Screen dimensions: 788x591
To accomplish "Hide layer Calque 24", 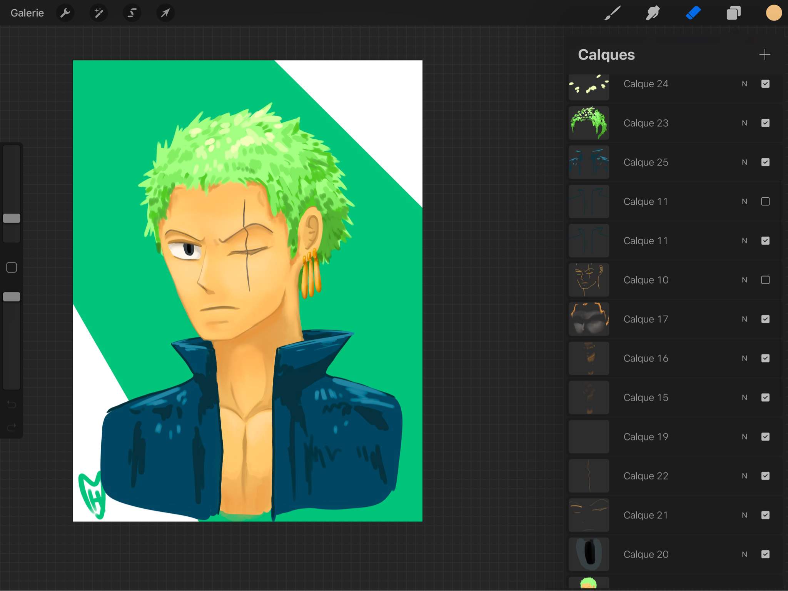I will pyautogui.click(x=765, y=84).
